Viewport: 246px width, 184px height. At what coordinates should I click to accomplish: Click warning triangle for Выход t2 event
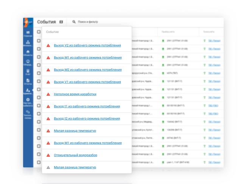point(48,119)
